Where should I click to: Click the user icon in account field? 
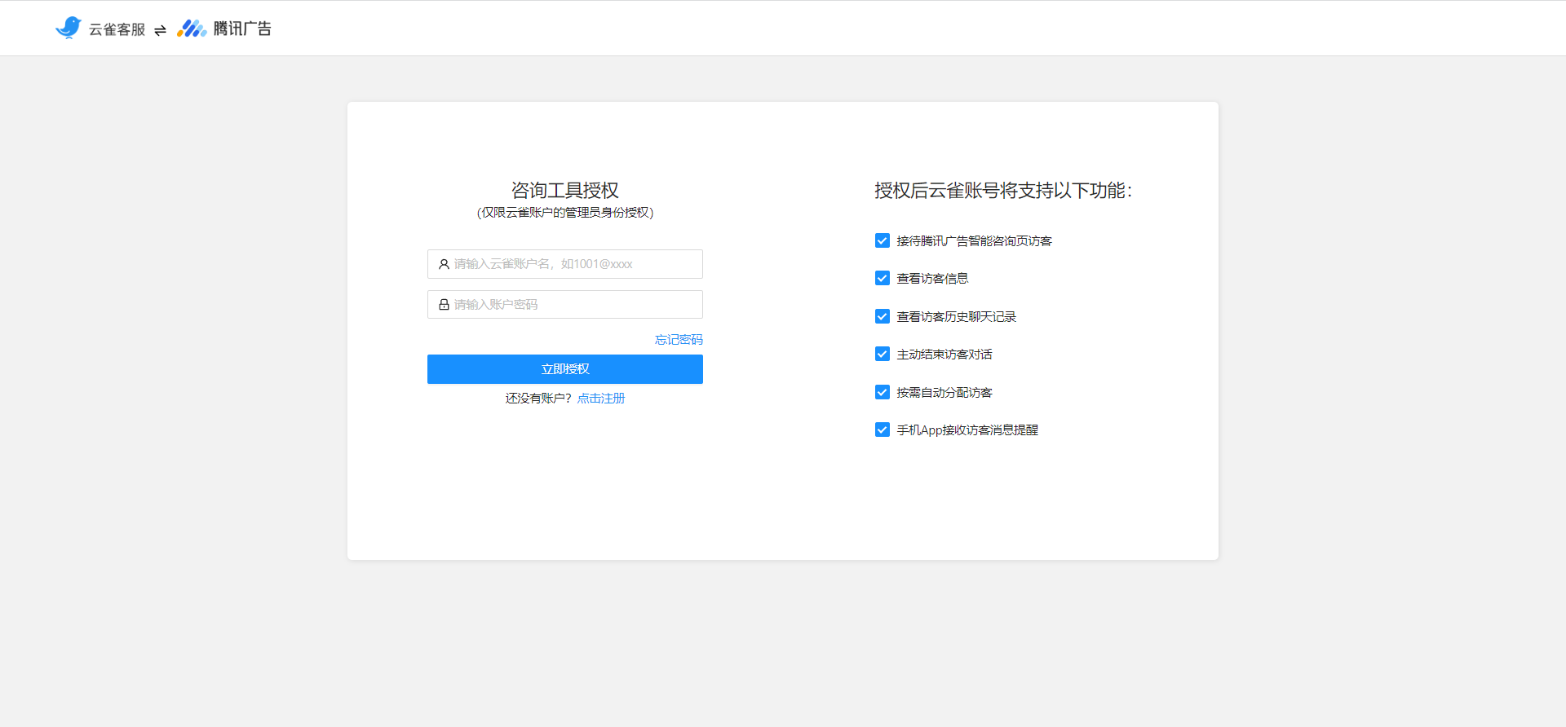click(444, 264)
